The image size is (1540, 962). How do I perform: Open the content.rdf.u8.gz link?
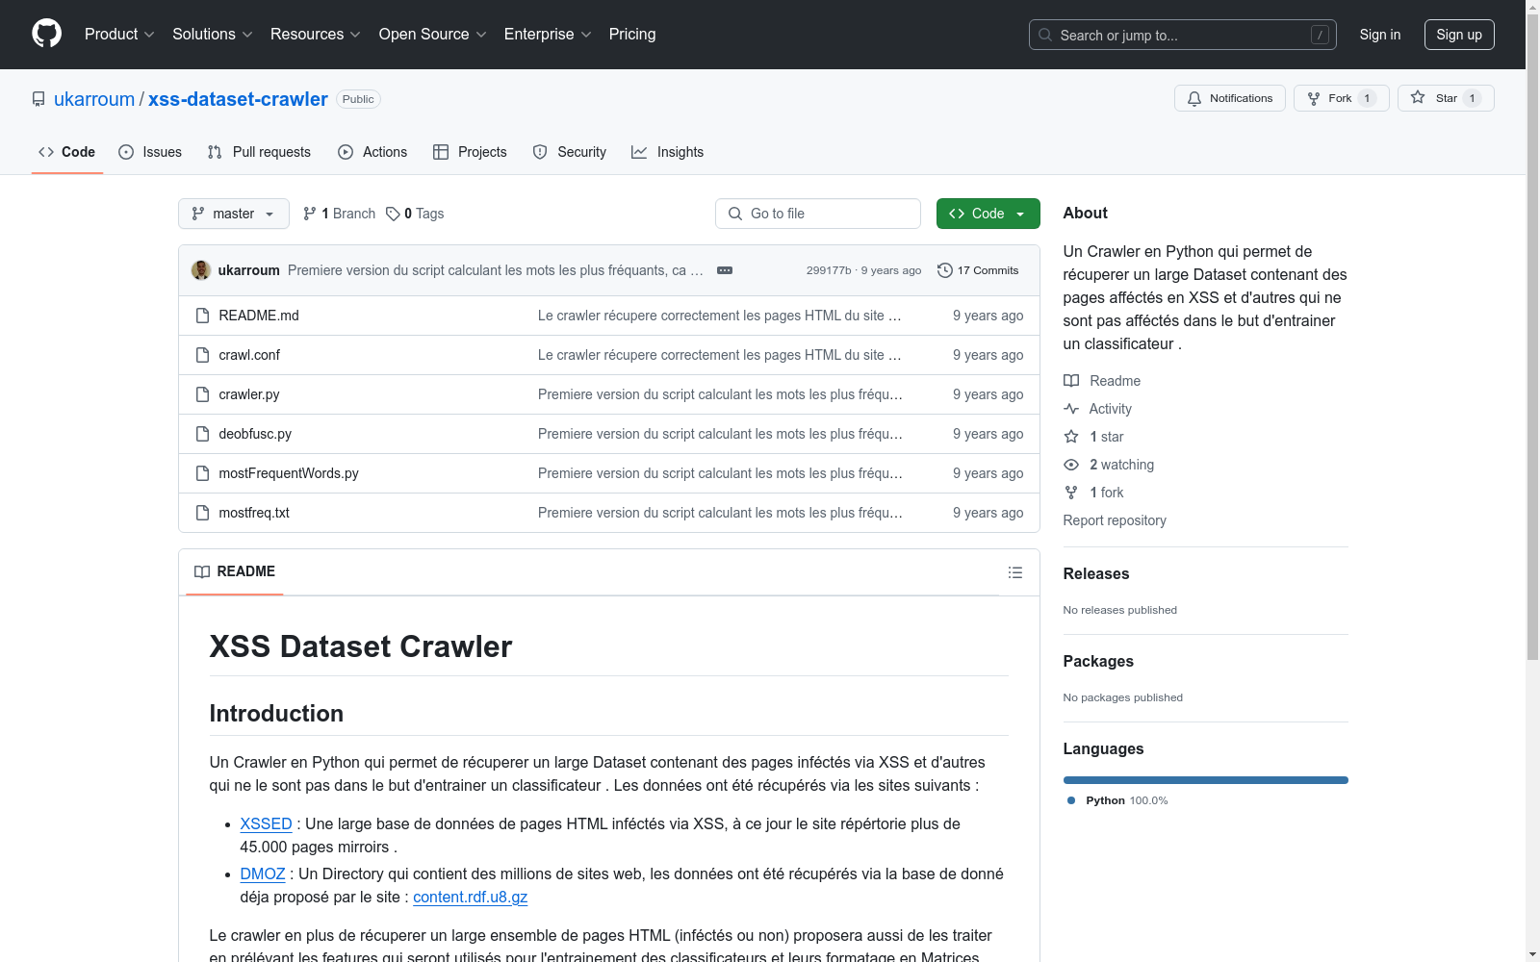click(471, 897)
